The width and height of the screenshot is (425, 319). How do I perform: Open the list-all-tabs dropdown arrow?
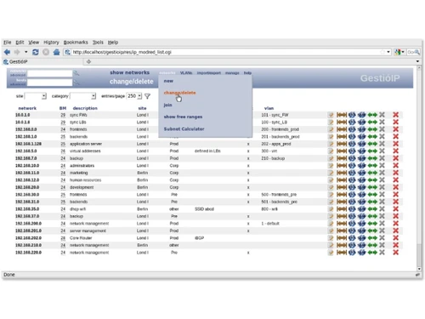(x=417, y=61)
